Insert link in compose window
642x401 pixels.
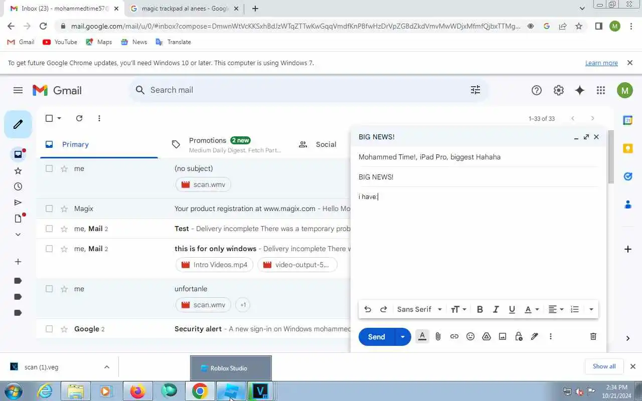click(x=454, y=336)
